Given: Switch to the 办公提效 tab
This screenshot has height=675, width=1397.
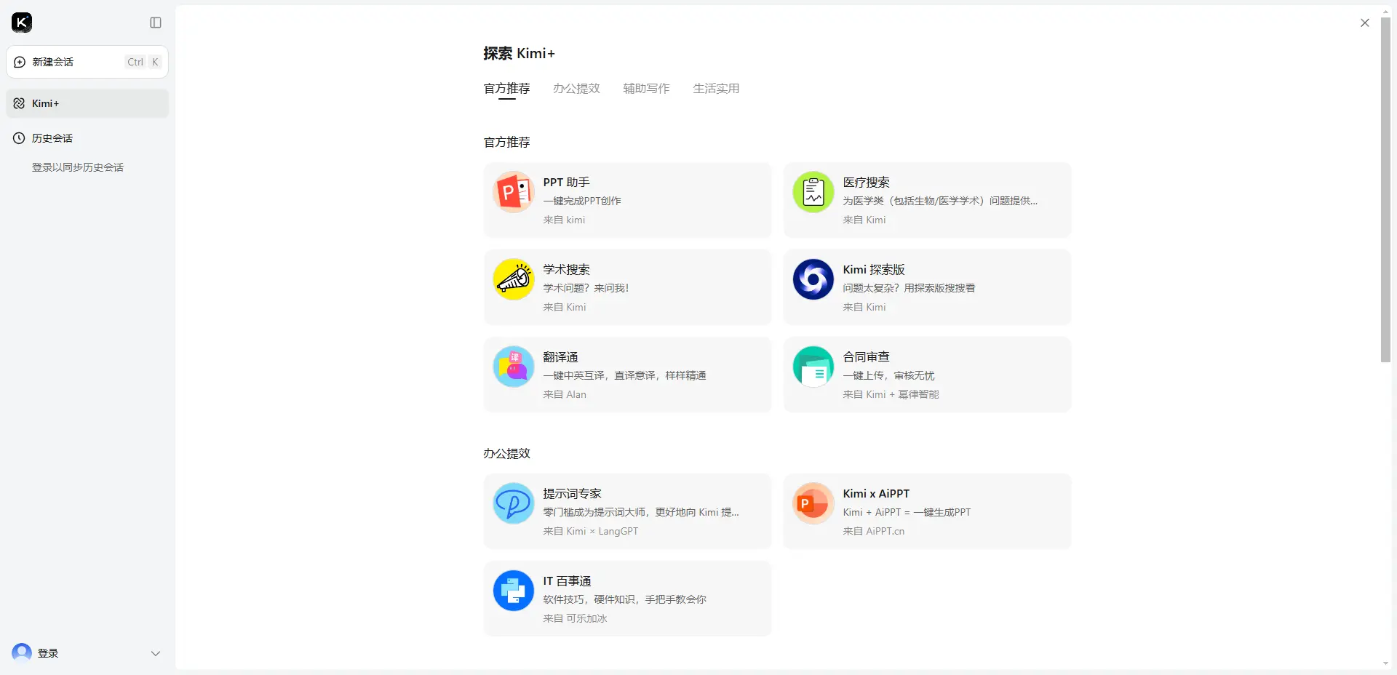Looking at the screenshot, I should coord(576,89).
